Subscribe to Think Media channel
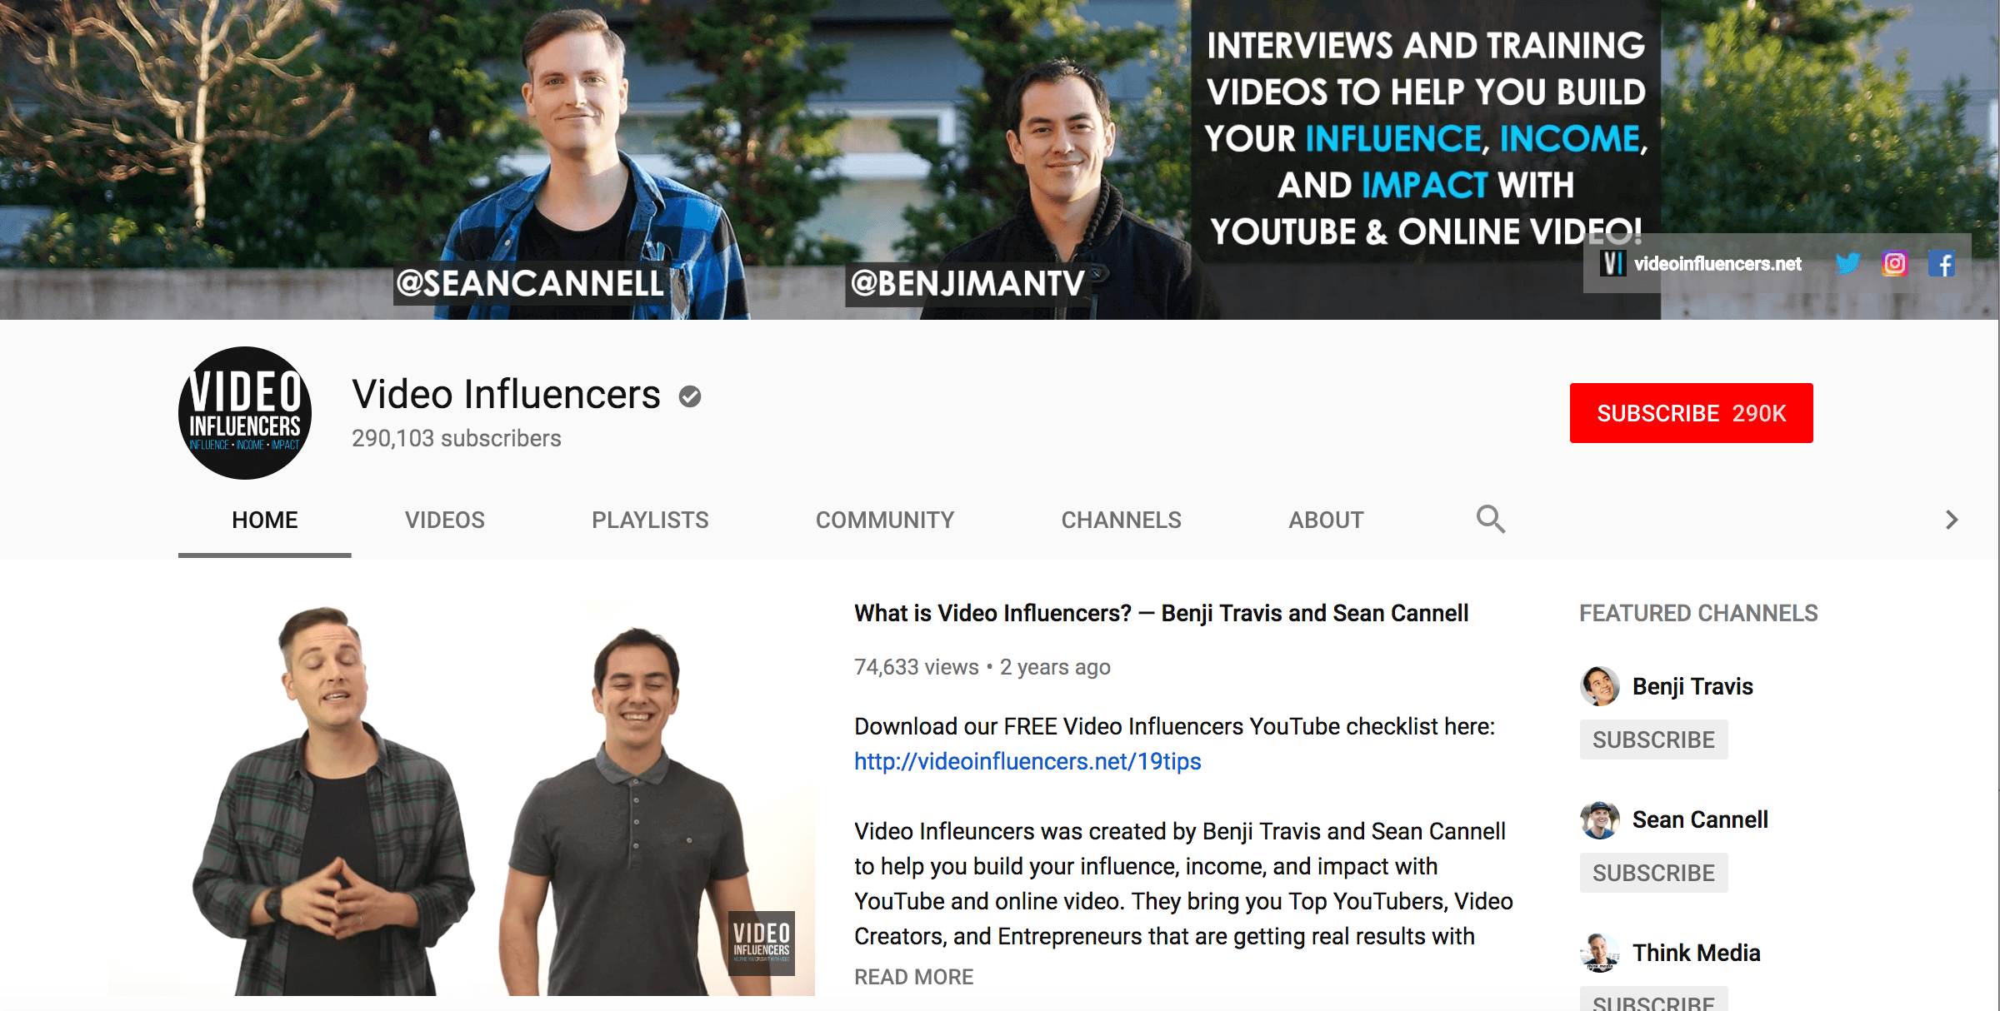Screen dimensions: 2000x1011 [x=1653, y=999]
